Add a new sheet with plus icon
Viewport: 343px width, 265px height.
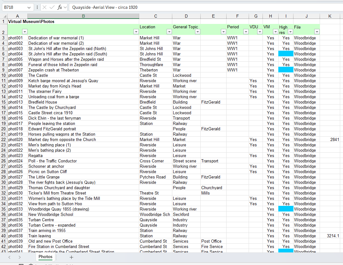tap(71, 257)
